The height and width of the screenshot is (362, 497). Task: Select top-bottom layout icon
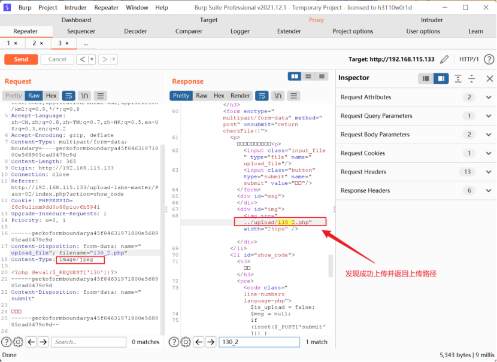[308, 77]
